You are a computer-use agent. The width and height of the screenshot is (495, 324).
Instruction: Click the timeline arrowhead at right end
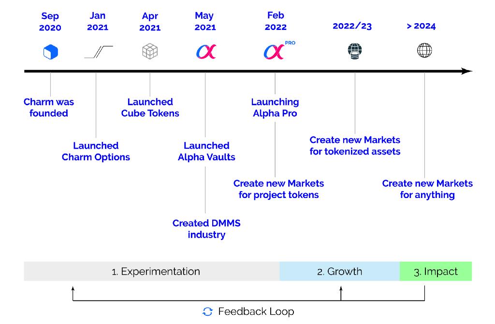[x=466, y=71]
